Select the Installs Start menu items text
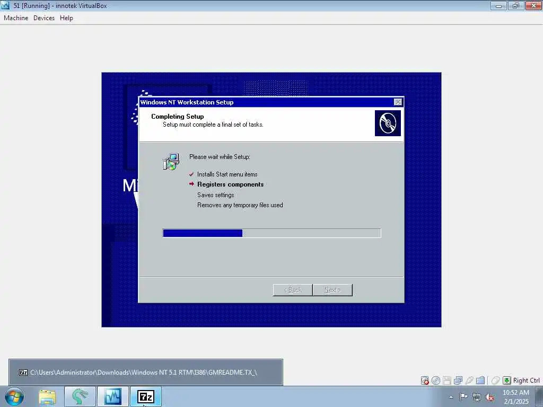This screenshot has height=407, width=543. click(227, 174)
